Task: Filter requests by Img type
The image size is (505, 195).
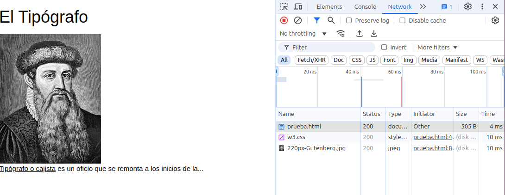Action: (408, 60)
